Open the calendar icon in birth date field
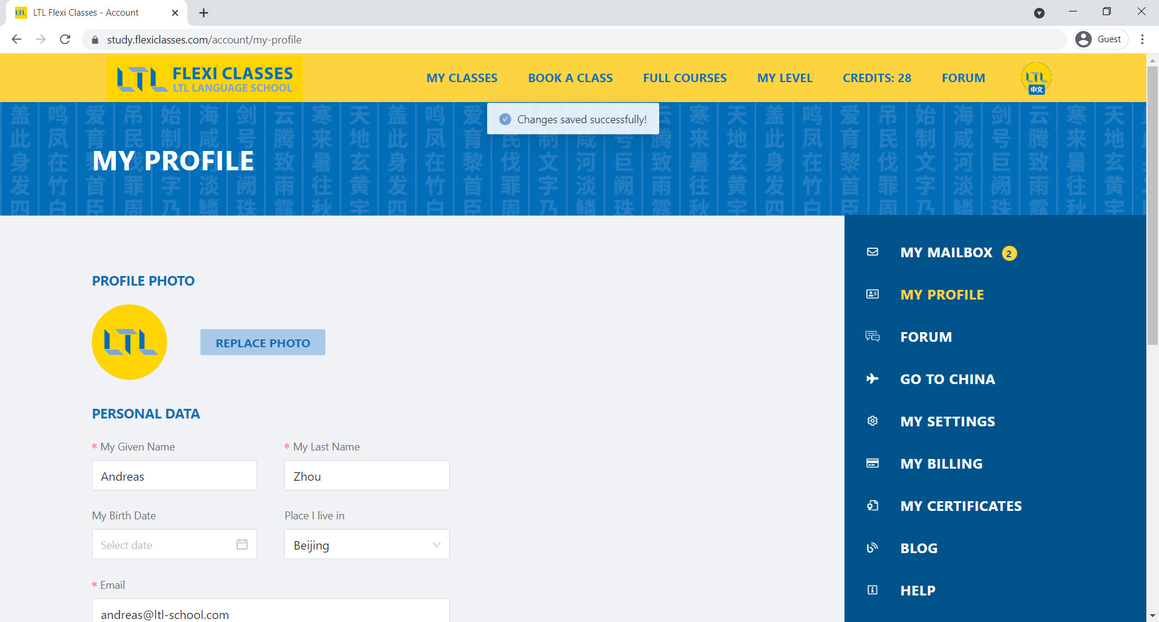 (242, 544)
